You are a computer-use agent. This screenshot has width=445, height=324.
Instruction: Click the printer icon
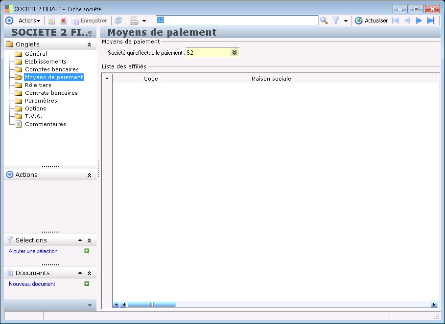click(134, 21)
